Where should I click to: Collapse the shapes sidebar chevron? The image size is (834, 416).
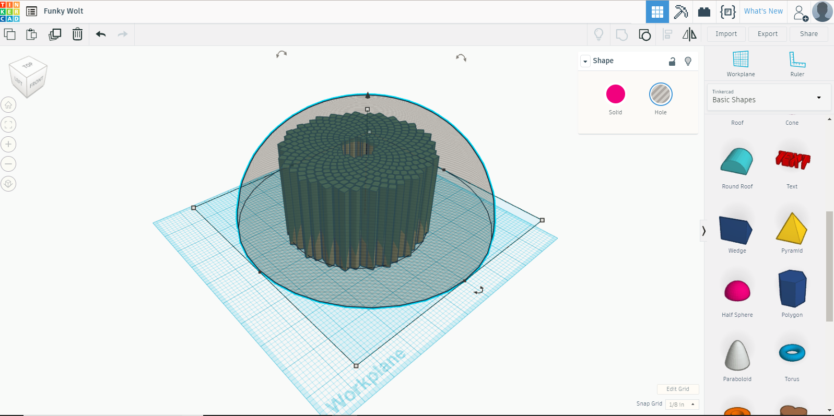tap(703, 231)
